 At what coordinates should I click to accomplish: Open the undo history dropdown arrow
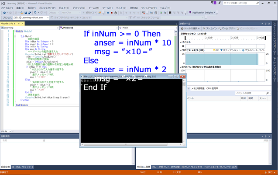(38, 13)
